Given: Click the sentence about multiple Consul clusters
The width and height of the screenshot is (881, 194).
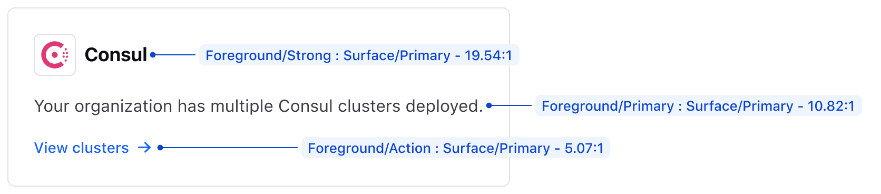Looking at the screenshot, I should click(x=259, y=106).
